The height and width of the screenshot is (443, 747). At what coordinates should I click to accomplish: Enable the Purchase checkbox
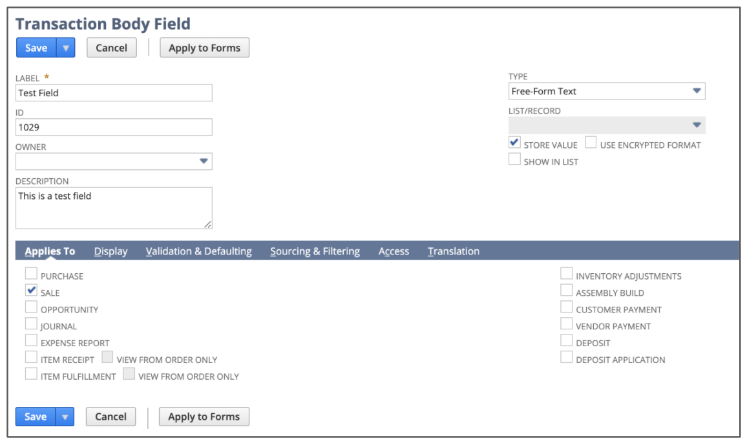(31, 274)
